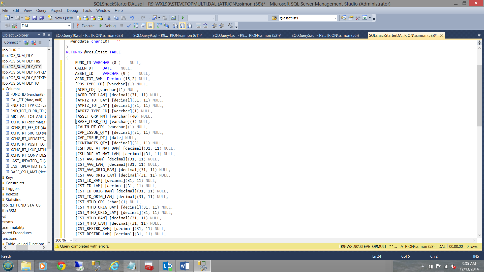The height and width of the screenshot is (272, 484).
Task: Click the Save floppy disk icon
Action: pos(35,18)
